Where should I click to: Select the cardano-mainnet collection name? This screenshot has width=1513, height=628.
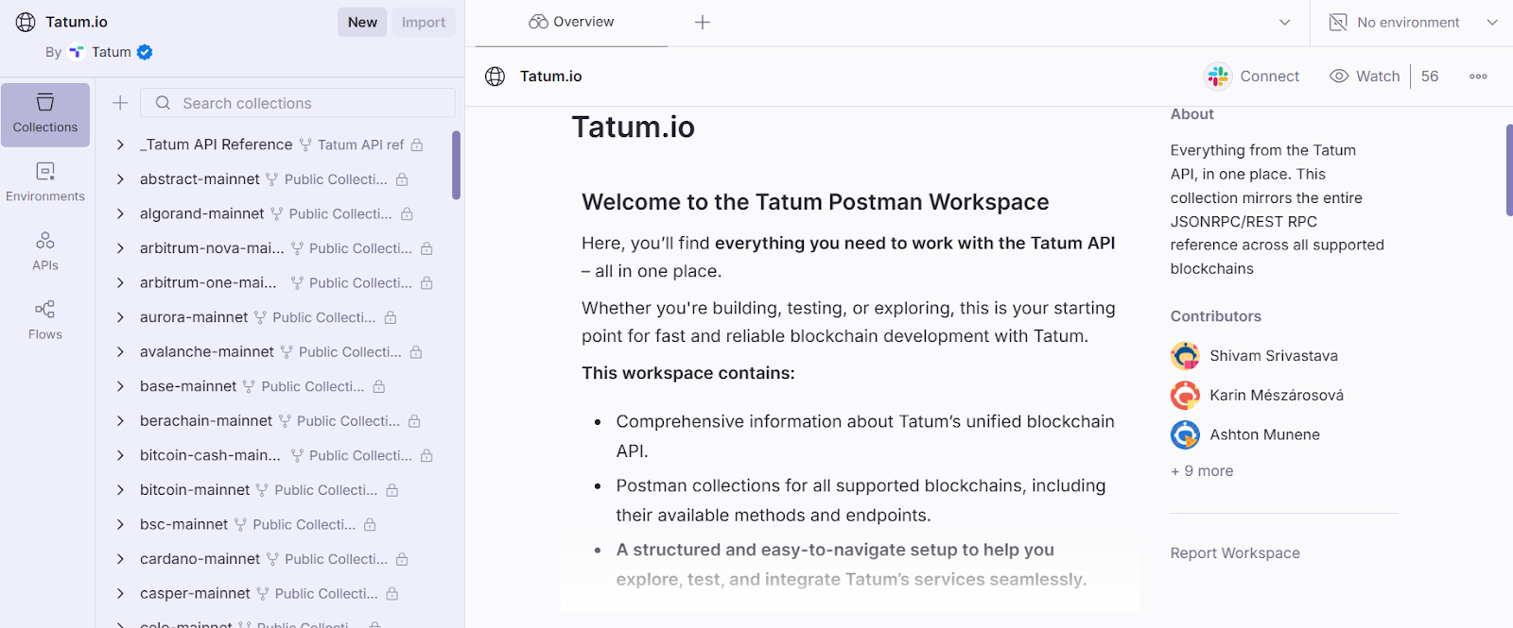(200, 559)
